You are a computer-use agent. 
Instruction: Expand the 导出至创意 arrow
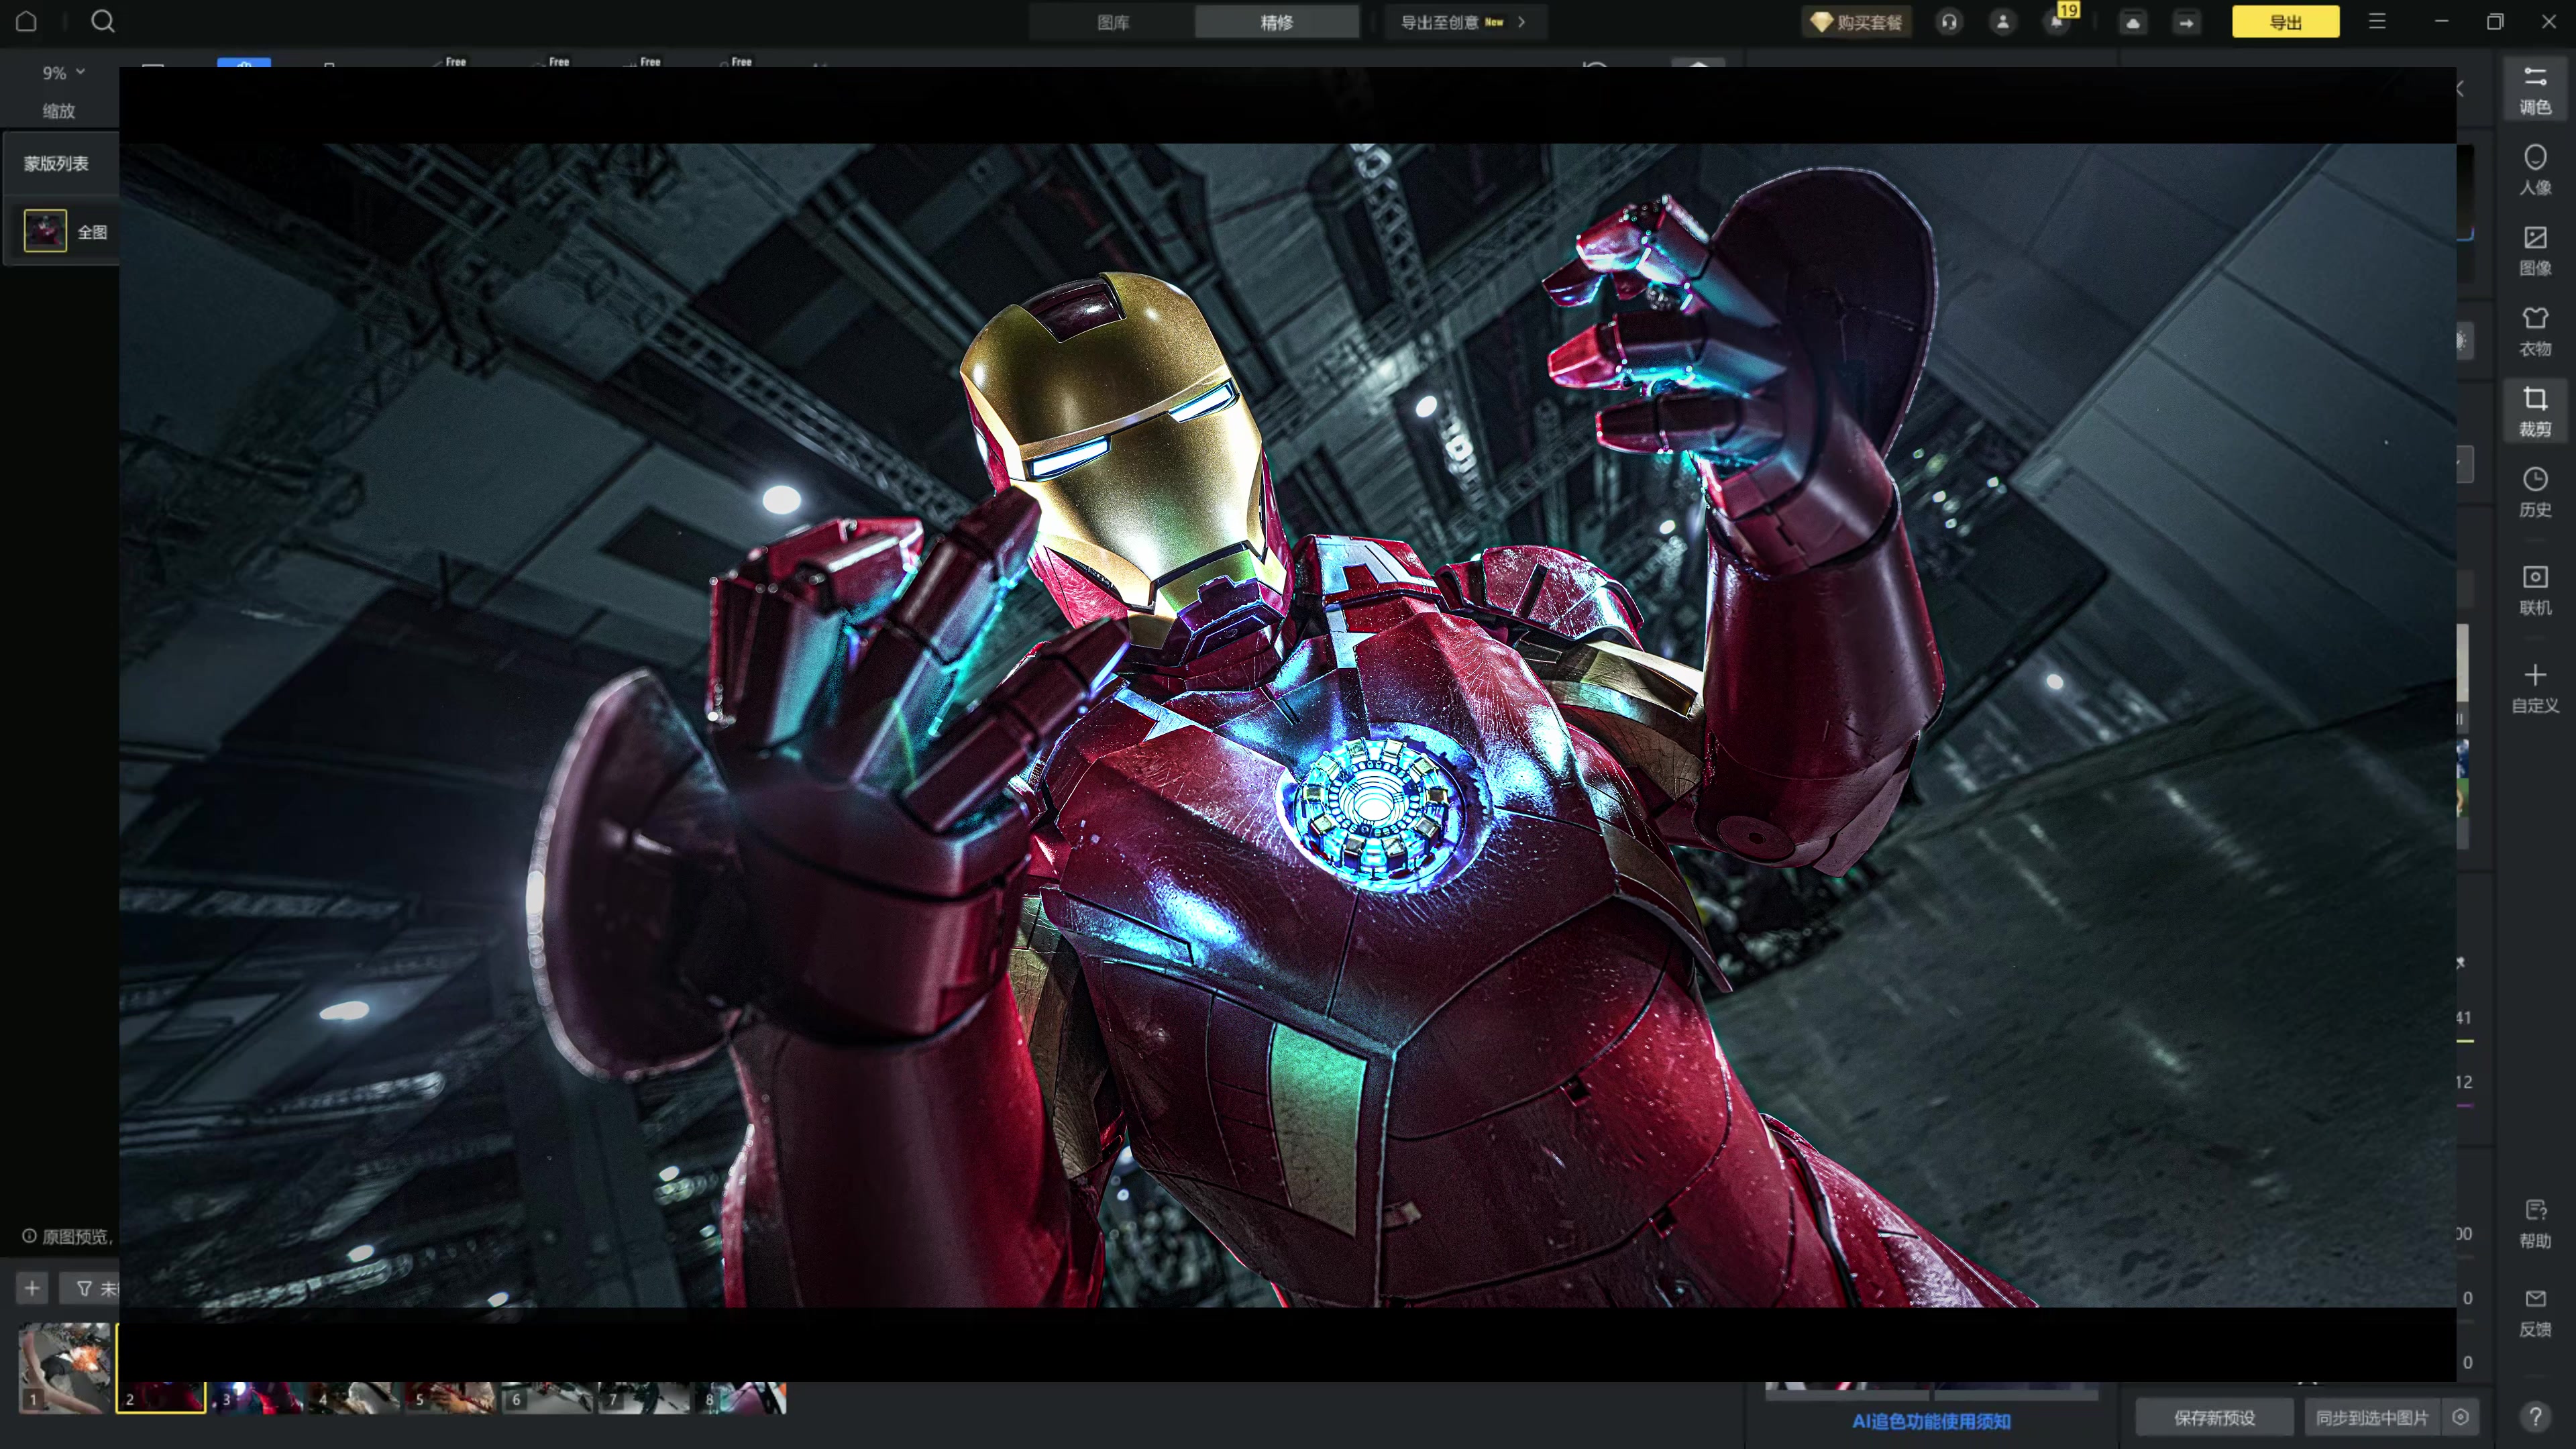coord(1521,22)
